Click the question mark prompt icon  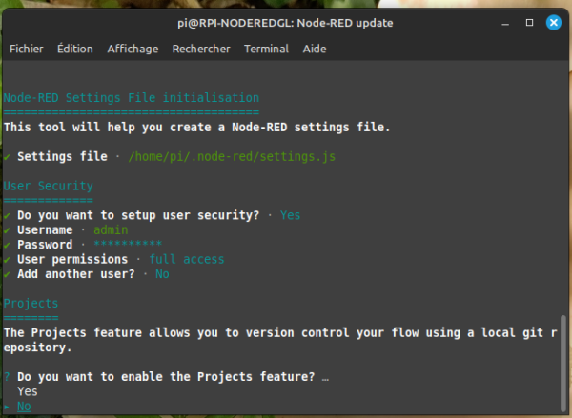[7, 376]
